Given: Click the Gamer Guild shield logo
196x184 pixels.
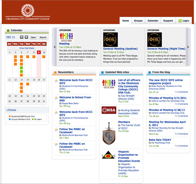Looking at the screenshot, I should tap(109, 134).
